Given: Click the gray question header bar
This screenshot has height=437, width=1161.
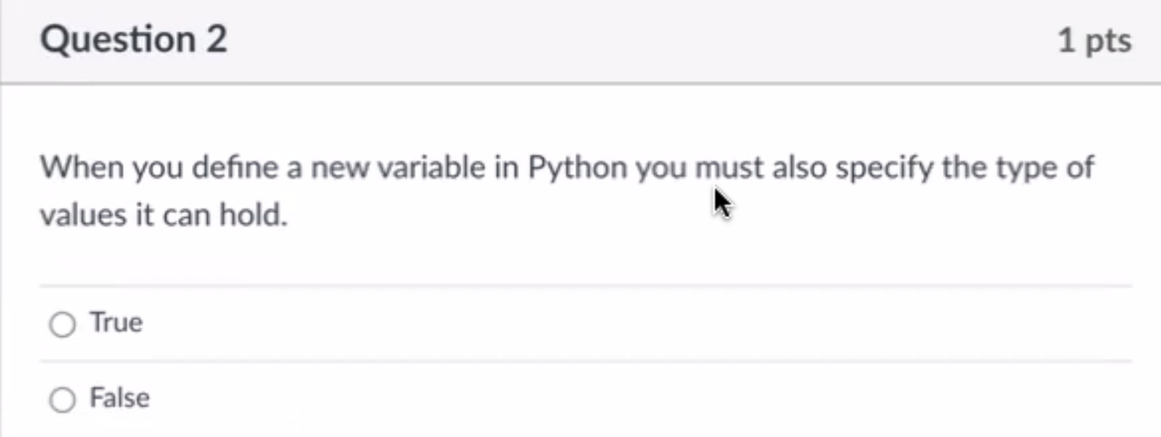Looking at the screenshot, I should click(580, 41).
